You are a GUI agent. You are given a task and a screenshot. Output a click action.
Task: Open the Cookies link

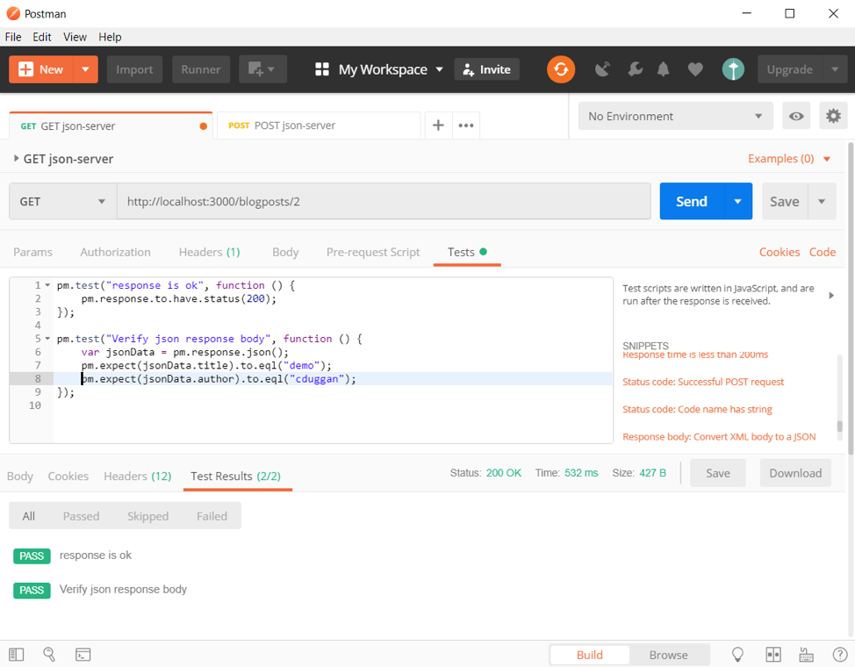coord(780,252)
